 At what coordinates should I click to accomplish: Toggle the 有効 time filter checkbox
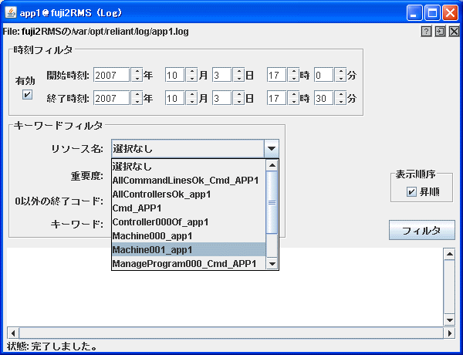28,95
